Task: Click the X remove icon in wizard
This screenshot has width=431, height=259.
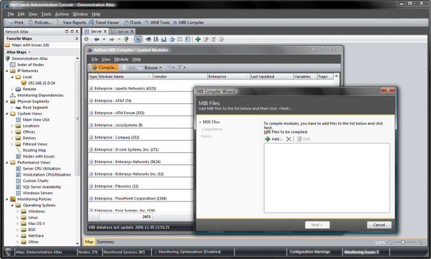Action: [x=289, y=139]
